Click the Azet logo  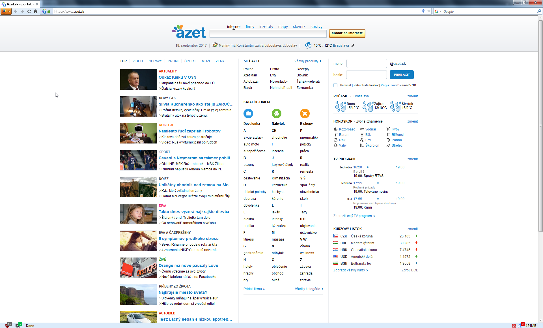pos(189,32)
